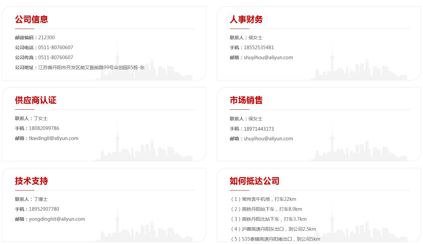Click mobile number 18971443173
The width and height of the screenshot is (423, 244).
pyautogui.click(x=259, y=129)
